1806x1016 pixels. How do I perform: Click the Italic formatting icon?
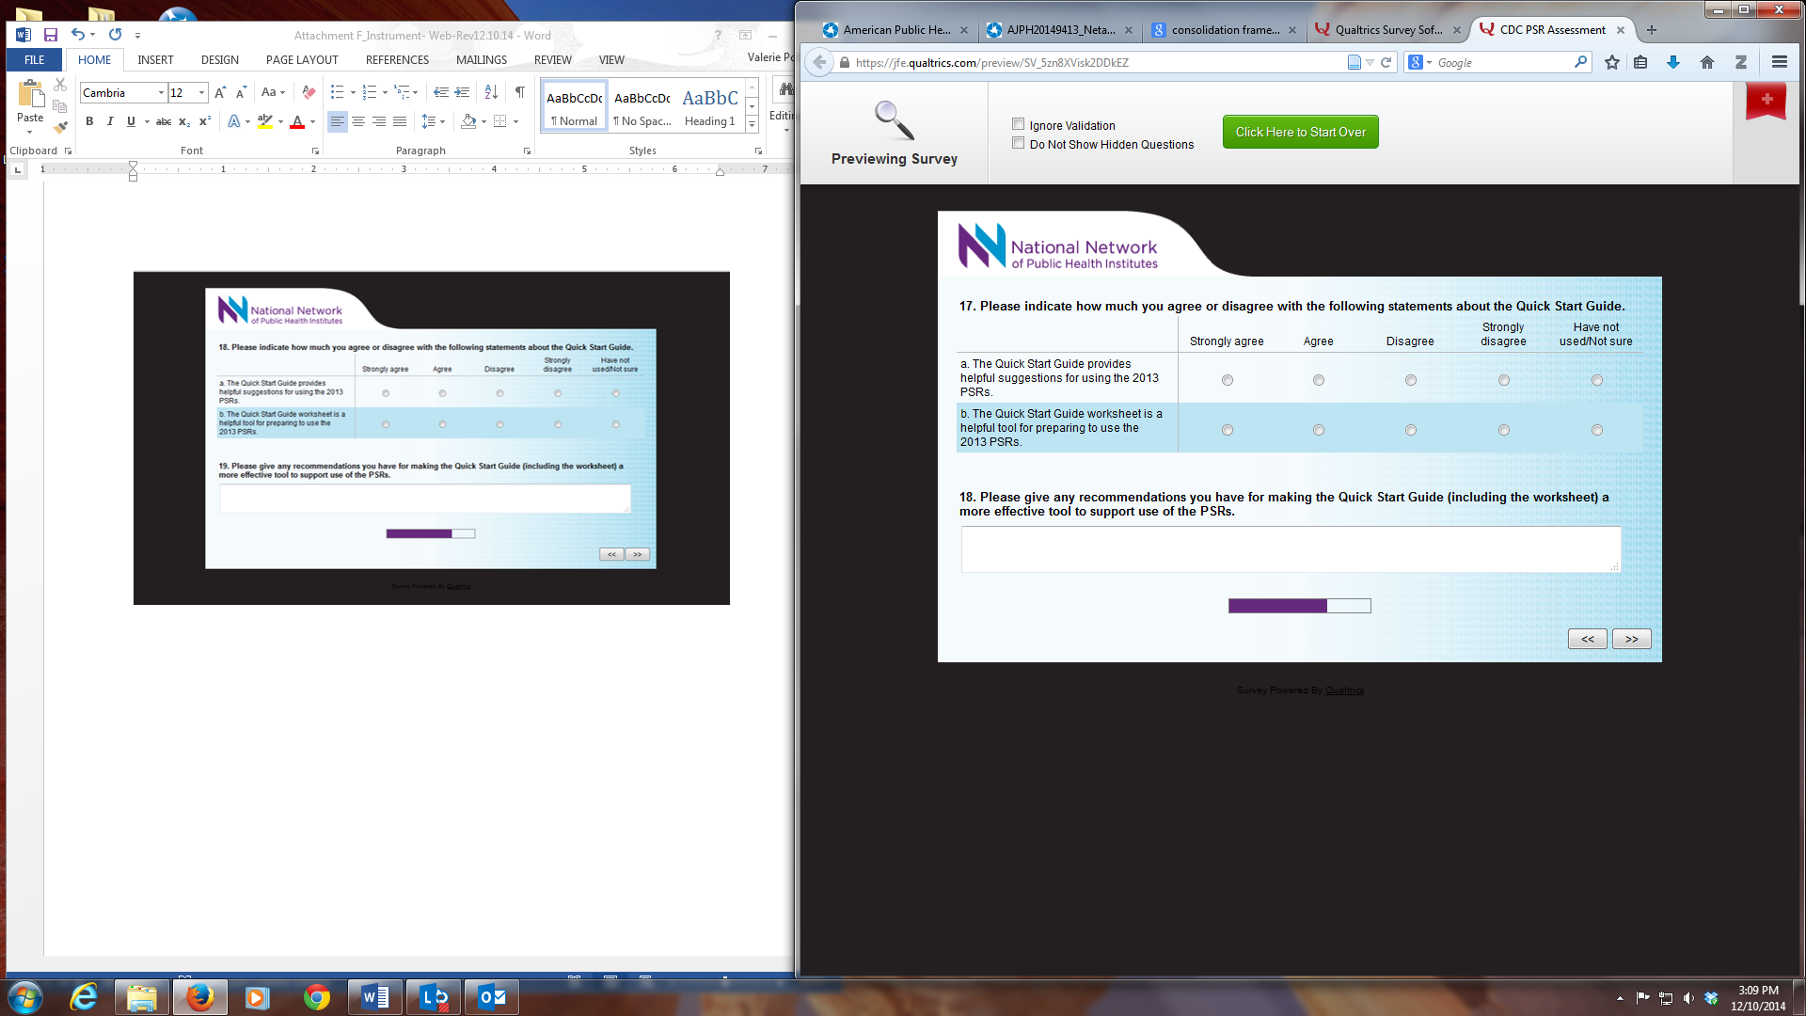click(110, 121)
